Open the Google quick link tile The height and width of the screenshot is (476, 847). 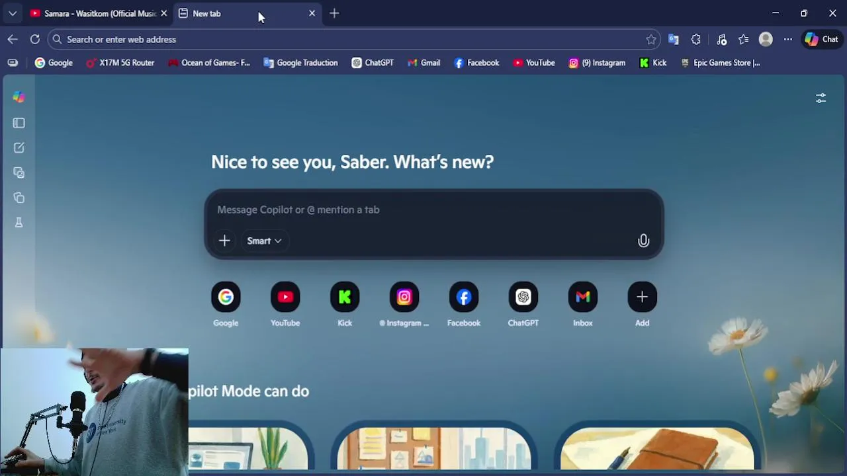(226, 305)
